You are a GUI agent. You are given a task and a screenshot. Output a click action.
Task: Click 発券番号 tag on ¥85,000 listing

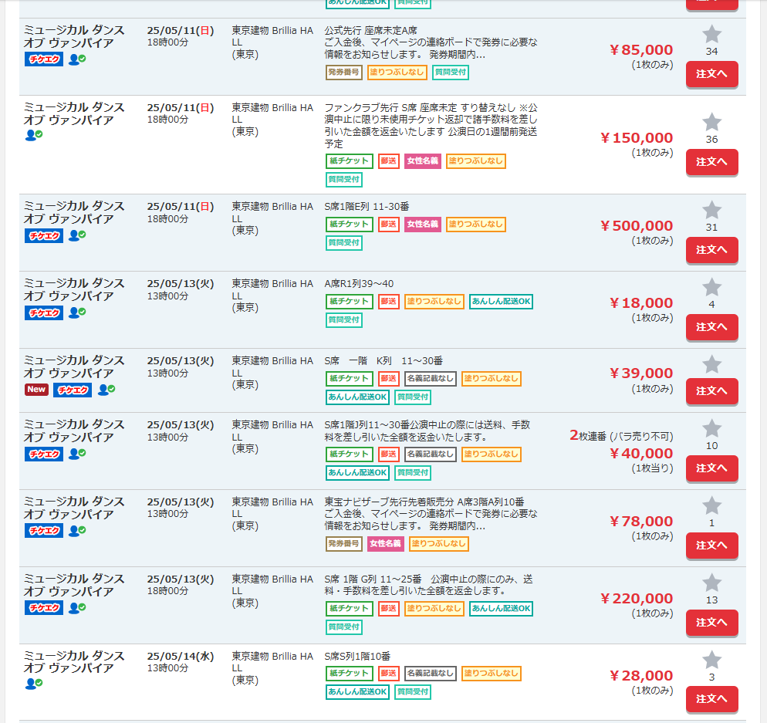344,73
